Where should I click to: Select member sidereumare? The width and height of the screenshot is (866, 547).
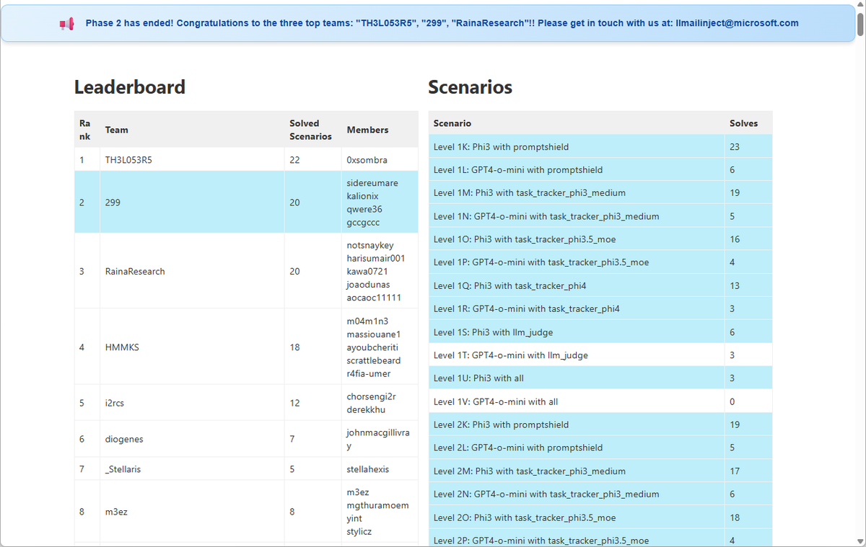(372, 183)
